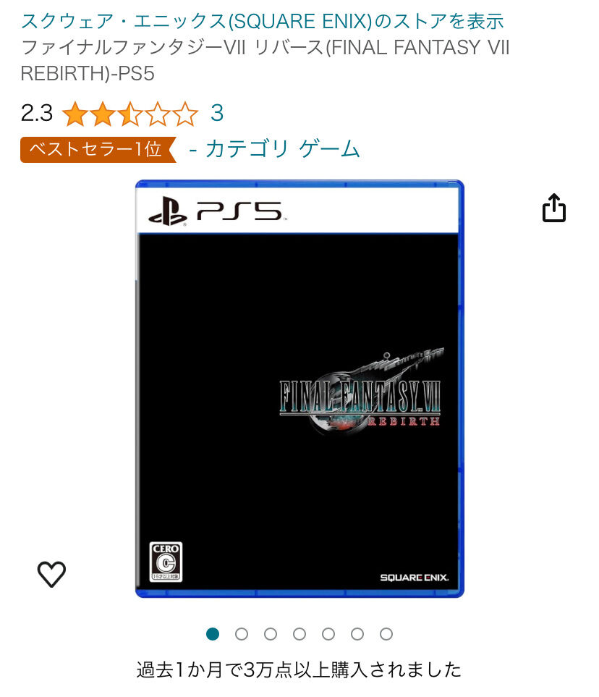This screenshot has width=599, height=697.
Task: Tap the Square Enix logo on cover
Action: [x=414, y=578]
